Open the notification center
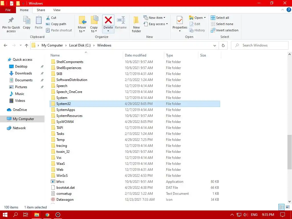This screenshot has width=292, height=219. (283, 215)
